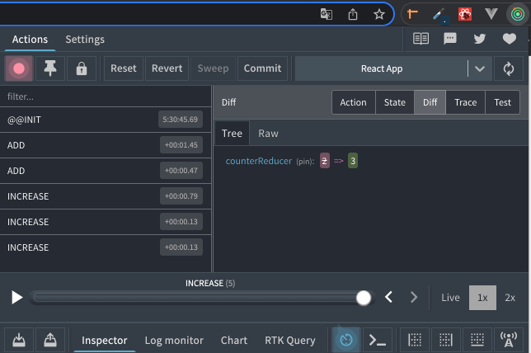Viewport: 531px width, 353px height.
Task: Bookmark the page with star icon
Action: point(379,14)
